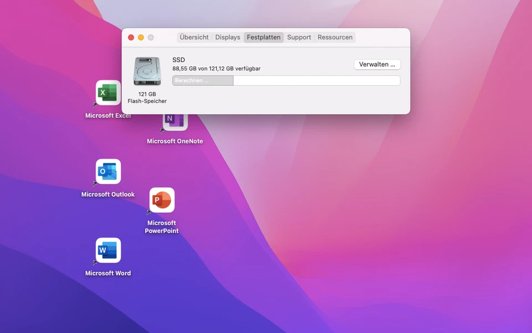Click the gray Berechnen segment of storage bar
This screenshot has height=333, width=532.
(x=203, y=81)
